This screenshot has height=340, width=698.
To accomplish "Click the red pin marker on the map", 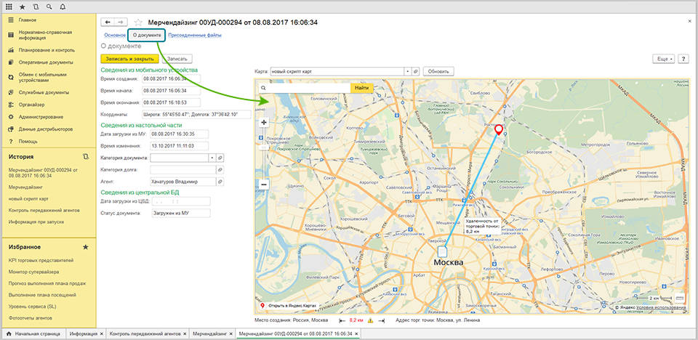I will (499, 129).
